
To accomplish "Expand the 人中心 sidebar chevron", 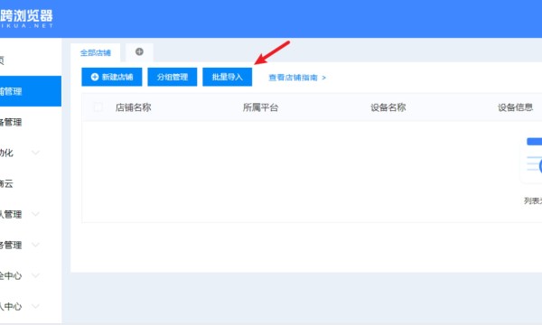I will pos(35,306).
